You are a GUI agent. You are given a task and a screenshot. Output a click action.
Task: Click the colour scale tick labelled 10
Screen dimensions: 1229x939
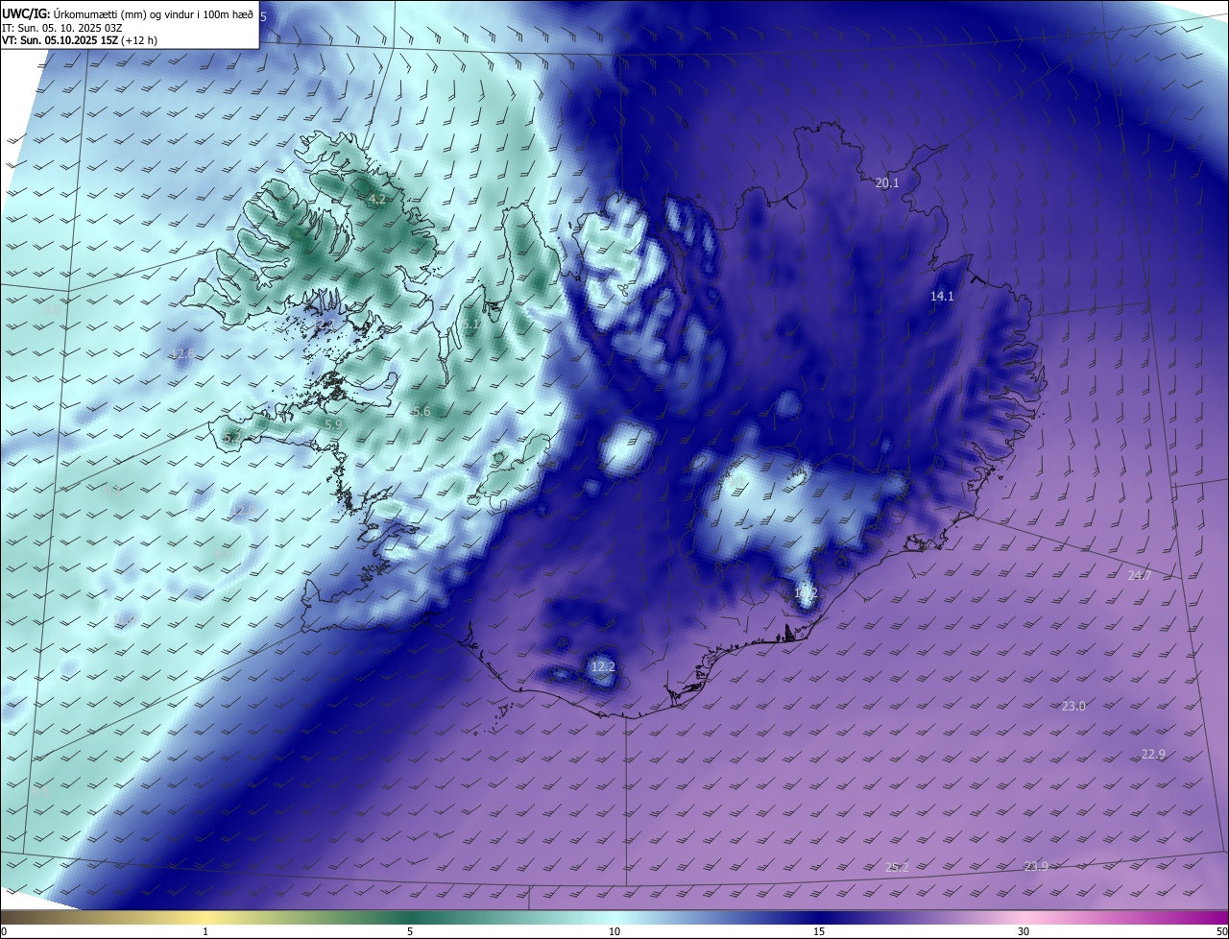point(614,931)
